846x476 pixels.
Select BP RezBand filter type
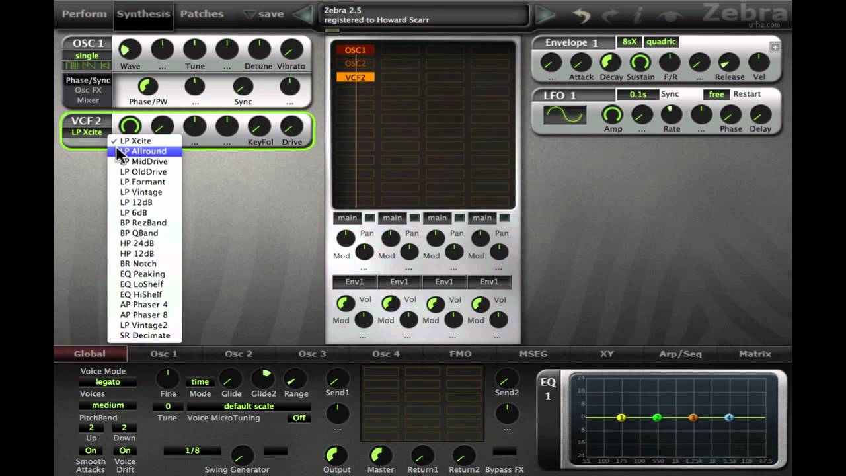point(145,223)
